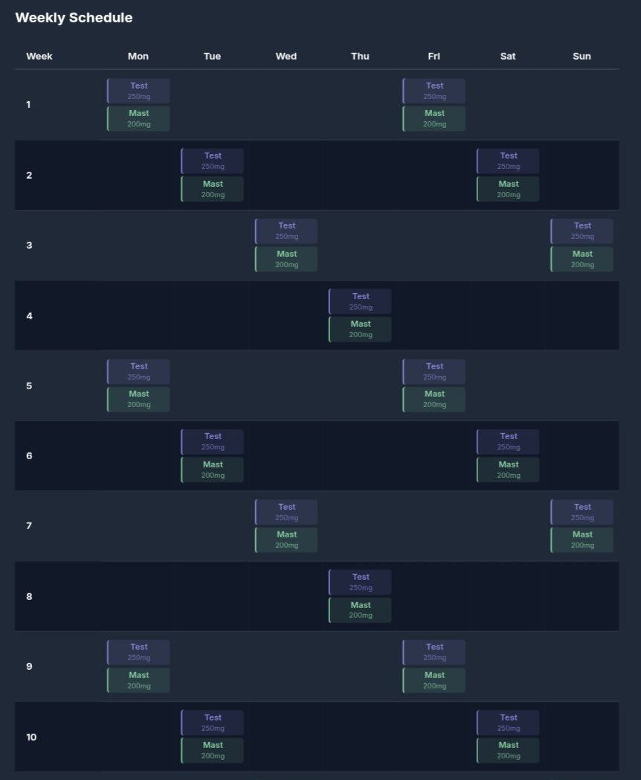This screenshot has width=641, height=780.
Task: Click the Mon column header
Action: click(x=138, y=56)
